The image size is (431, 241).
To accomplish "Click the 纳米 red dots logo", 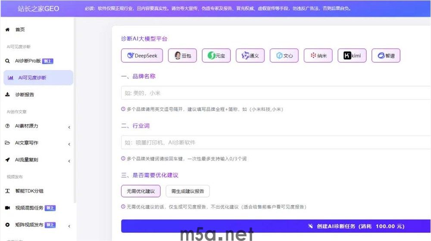I will coord(313,56).
